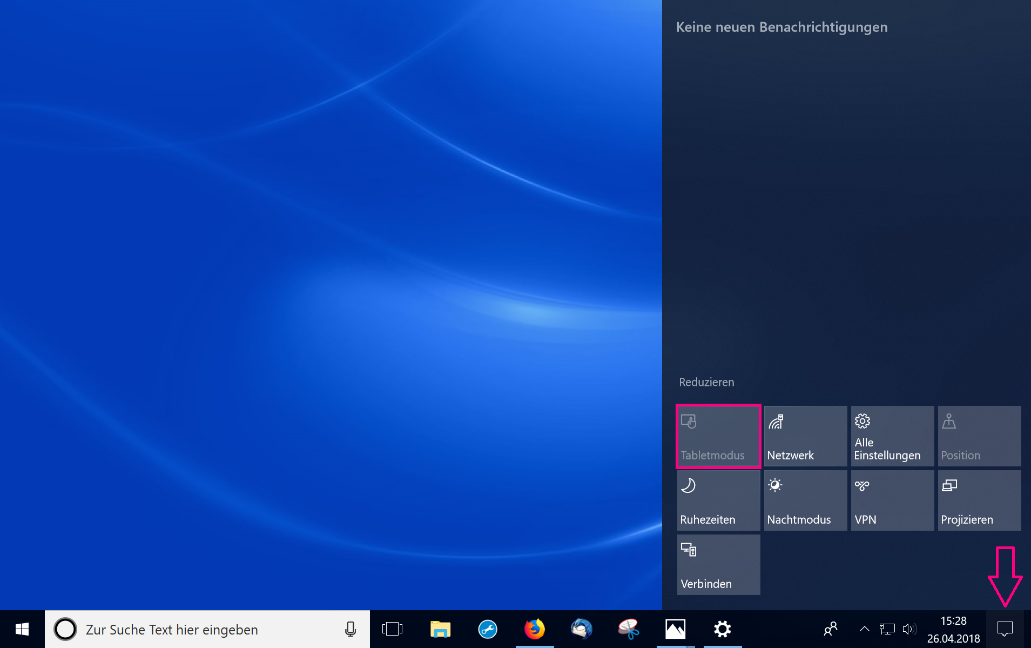Collapse quick actions with Reduzieren
The image size is (1031, 648).
[706, 382]
